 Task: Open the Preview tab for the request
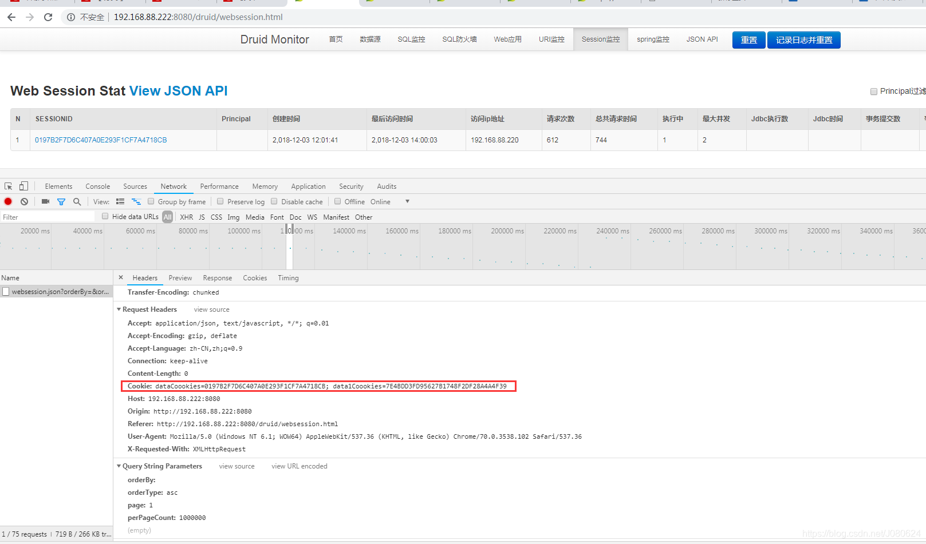(x=180, y=277)
